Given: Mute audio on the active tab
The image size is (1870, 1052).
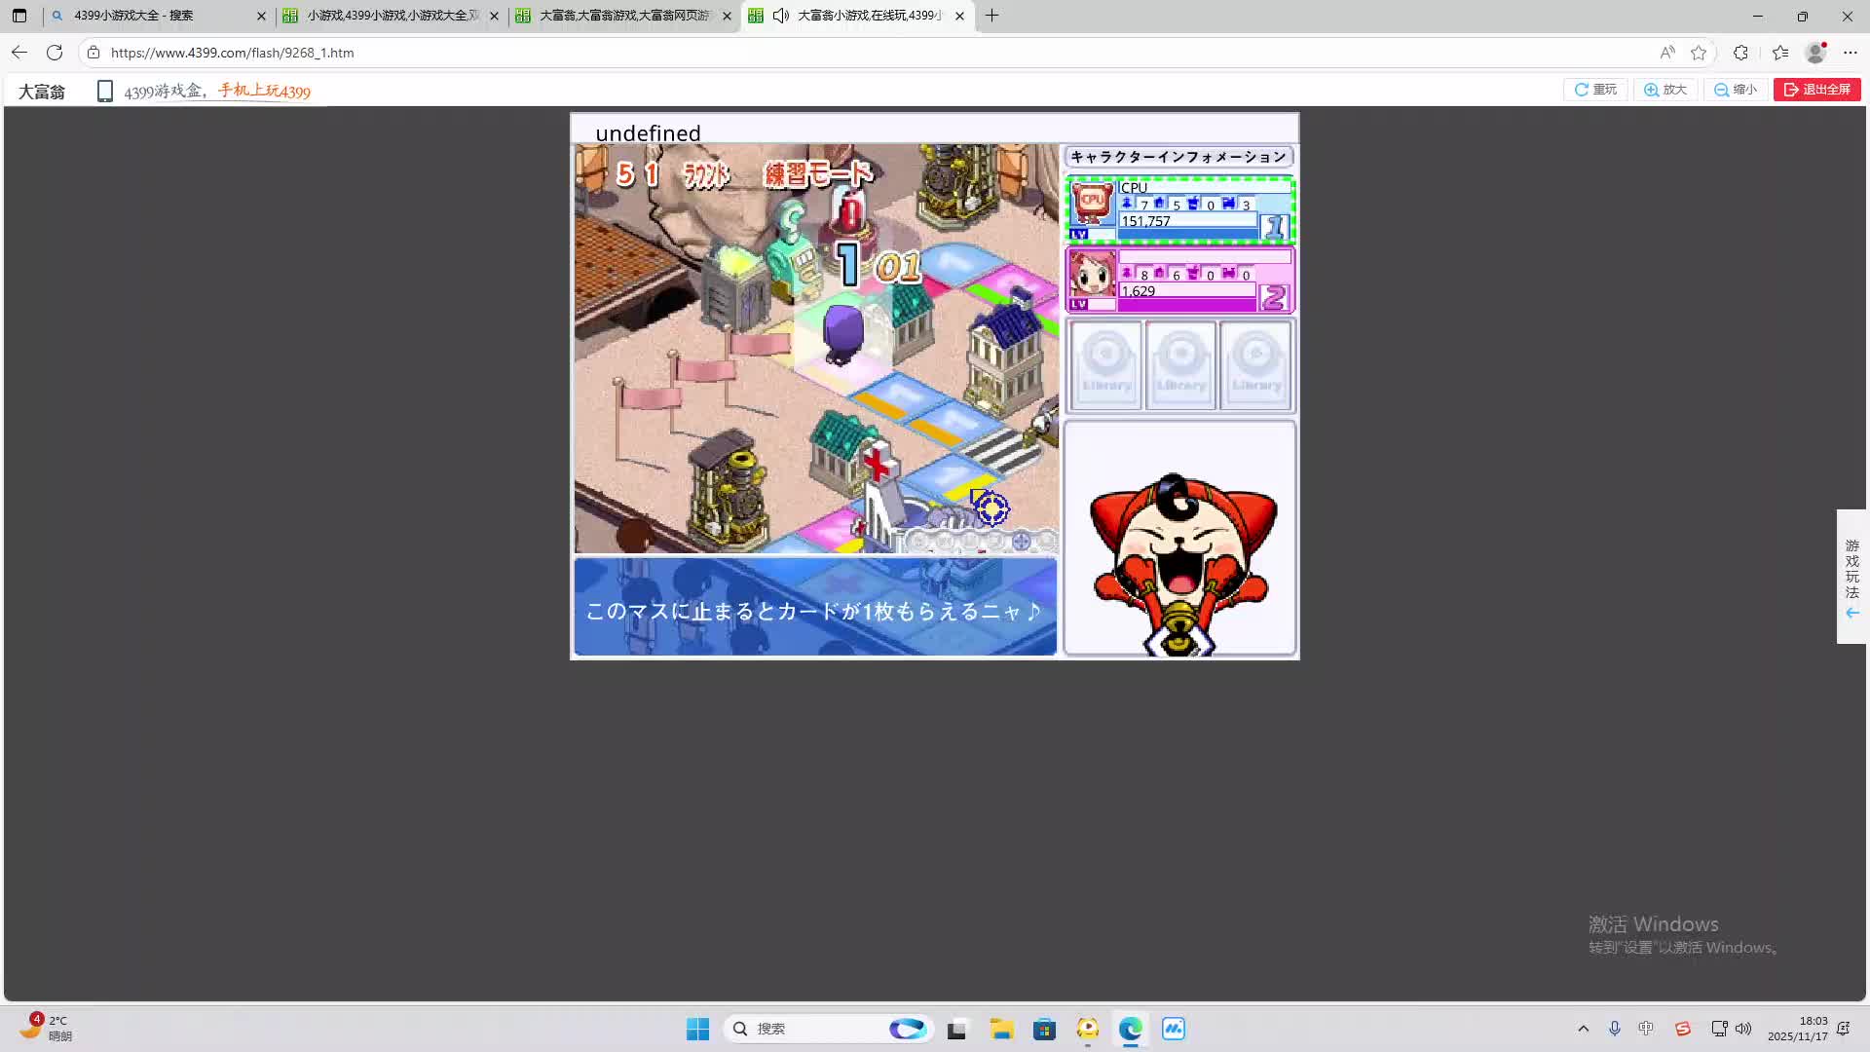Looking at the screenshot, I should click(781, 16).
